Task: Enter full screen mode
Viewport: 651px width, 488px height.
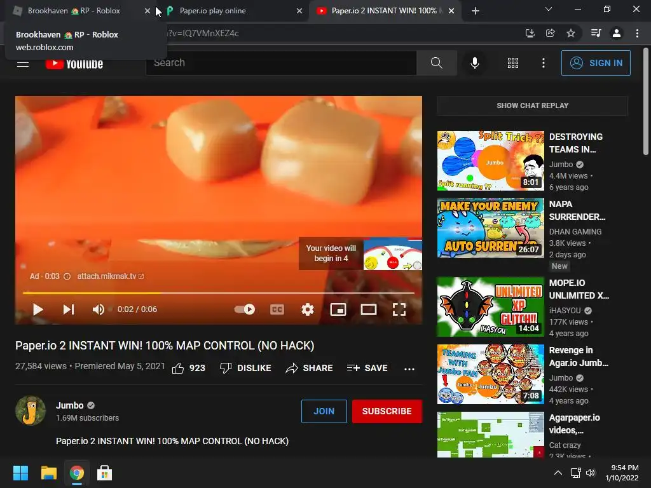Action: click(399, 309)
